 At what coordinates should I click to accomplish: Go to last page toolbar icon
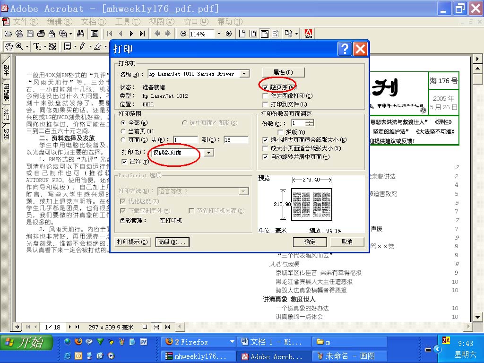click(x=142, y=34)
